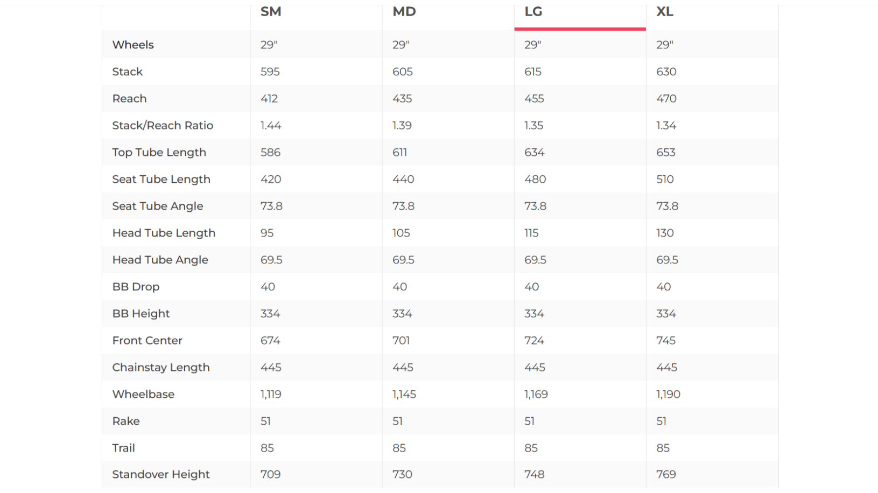Choose the XL size column header
Image resolution: width=878 pixels, height=493 pixels.
click(x=664, y=12)
